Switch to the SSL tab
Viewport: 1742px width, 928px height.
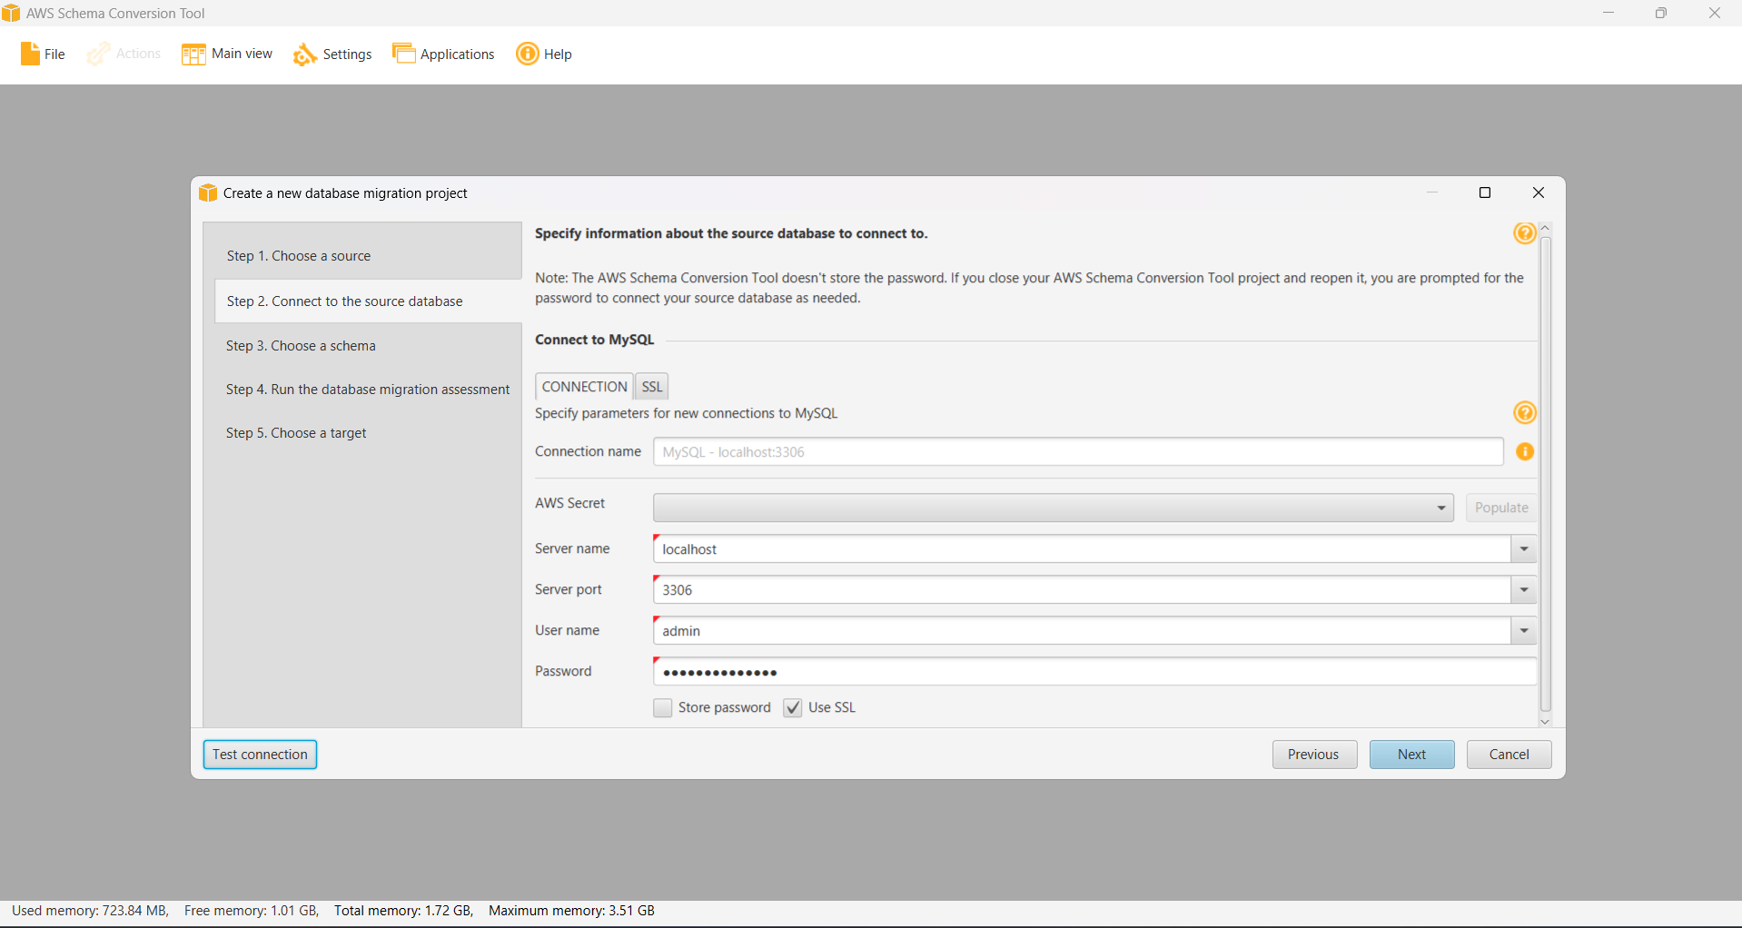(651, 386)
